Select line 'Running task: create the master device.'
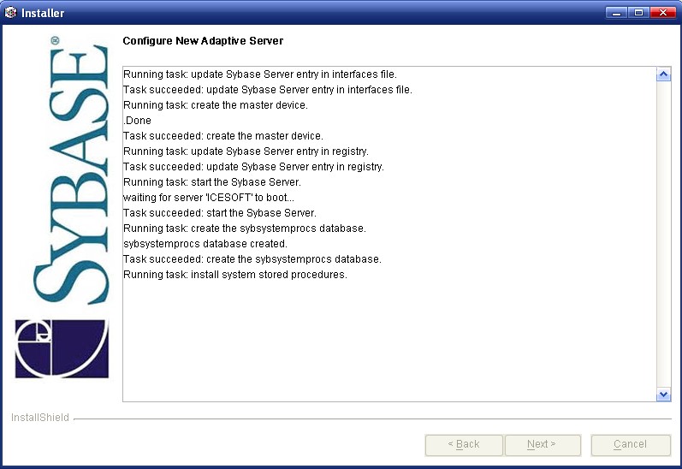This screenshot has width=682, height=469. coord(216,105)
